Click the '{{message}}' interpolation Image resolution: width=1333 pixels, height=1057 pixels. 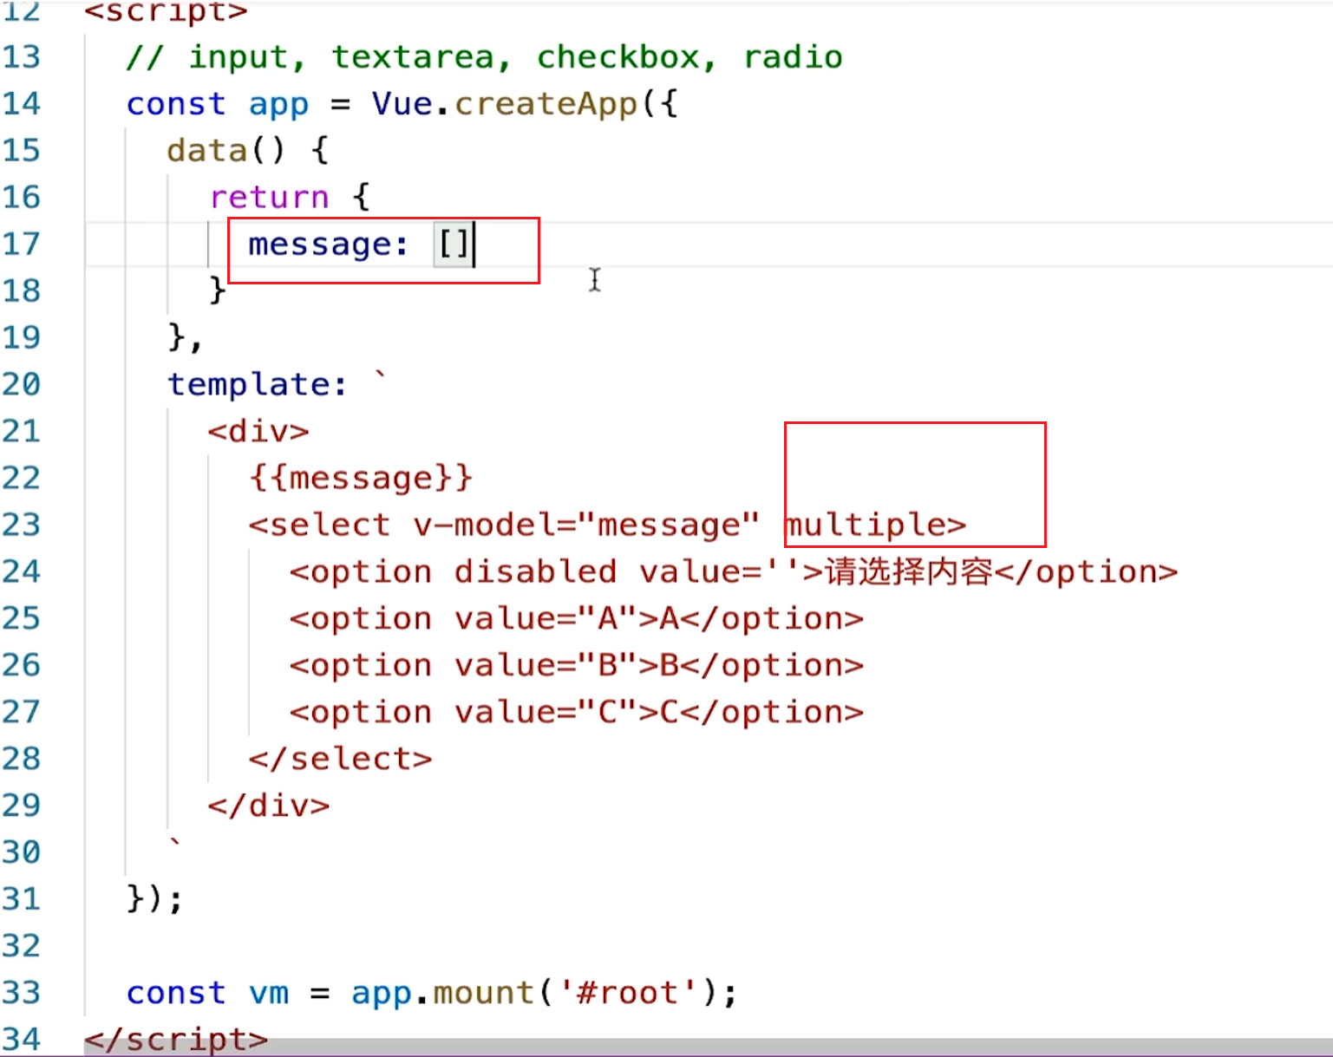361,479
